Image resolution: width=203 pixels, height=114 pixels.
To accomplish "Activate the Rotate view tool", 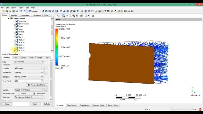I will pyautogui.click(x=63, y=16).
